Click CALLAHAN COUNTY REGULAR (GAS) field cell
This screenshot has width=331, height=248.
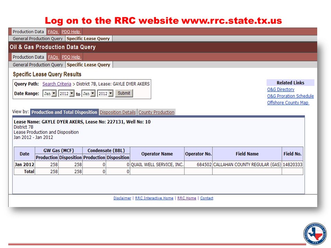click(247, 165)
